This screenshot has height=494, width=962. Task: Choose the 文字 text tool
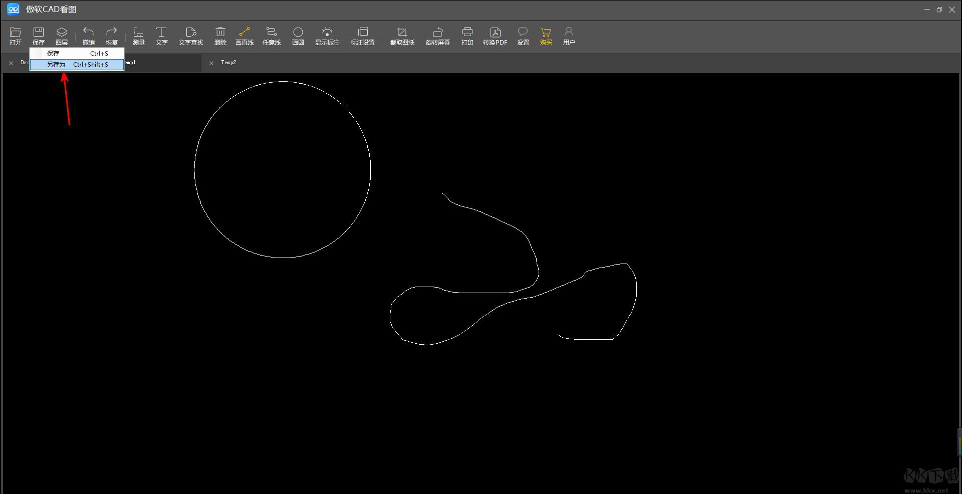161,36
